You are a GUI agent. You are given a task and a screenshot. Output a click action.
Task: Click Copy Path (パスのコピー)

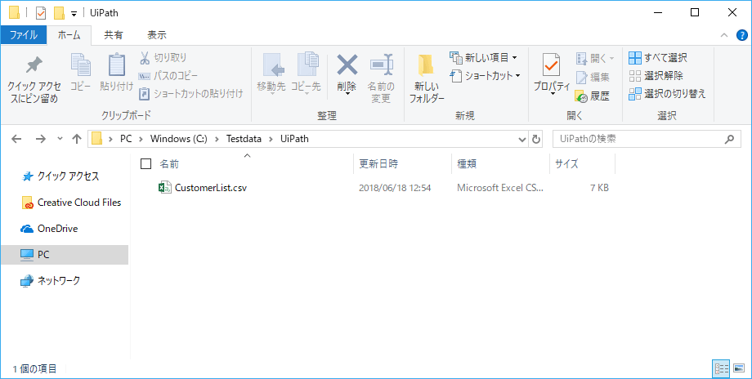pos(168,76)
